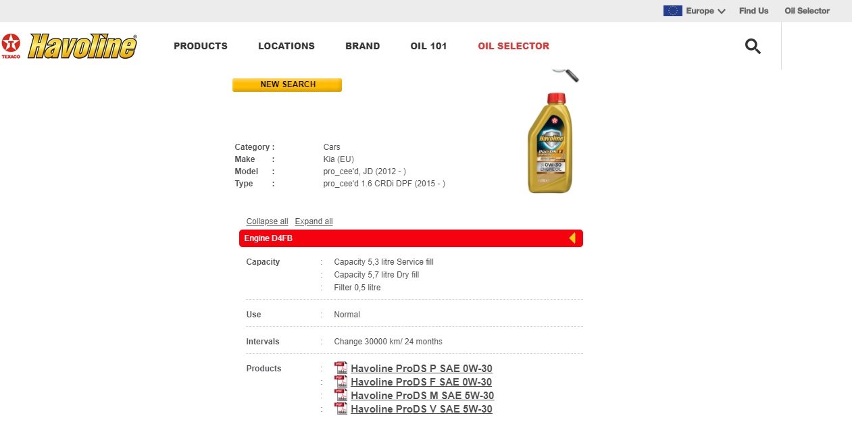This screenshot has width=852, height=422.
Task: Collapse the Engine D4FB section arrow
Action: pos(572,238)
